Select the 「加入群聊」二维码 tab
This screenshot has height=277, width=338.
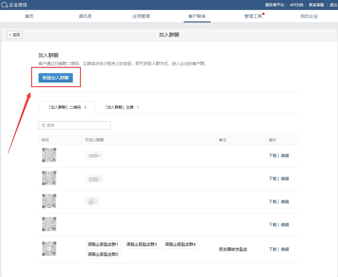(67, 107)
